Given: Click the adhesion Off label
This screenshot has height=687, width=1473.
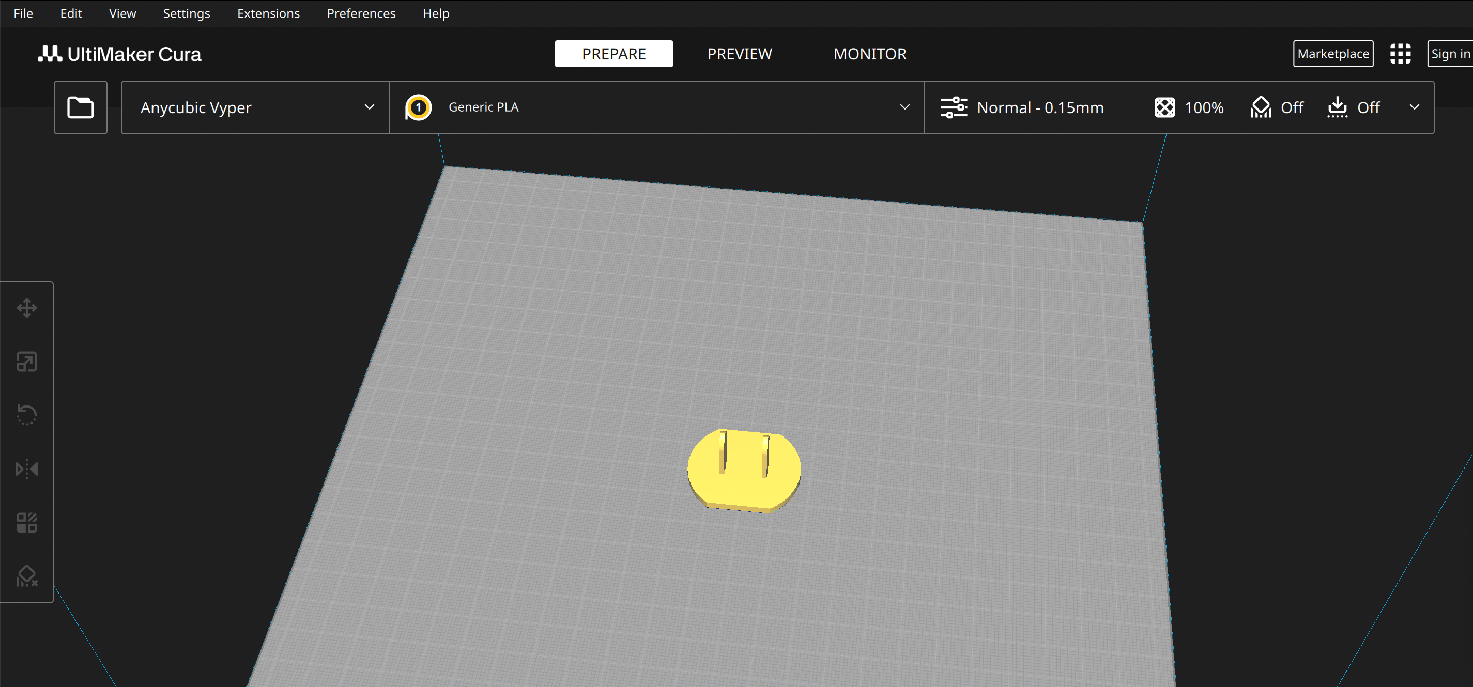Looking at the screenshot, I should pos(1369,107).
